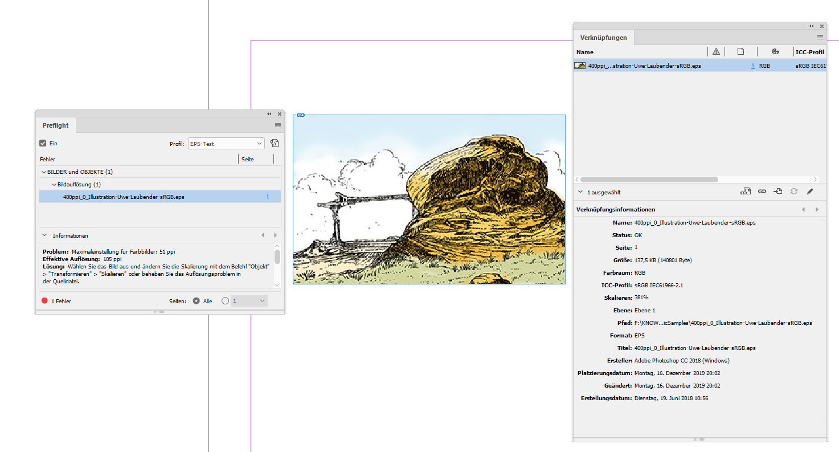This screenshot has width=839, height=452.
Task: Click the Skalieren value 381%
Action: point(641,298)
